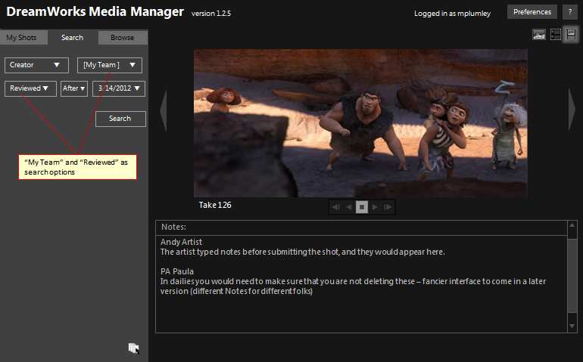
Task: Play the take forward
Action: coord(375,207)
